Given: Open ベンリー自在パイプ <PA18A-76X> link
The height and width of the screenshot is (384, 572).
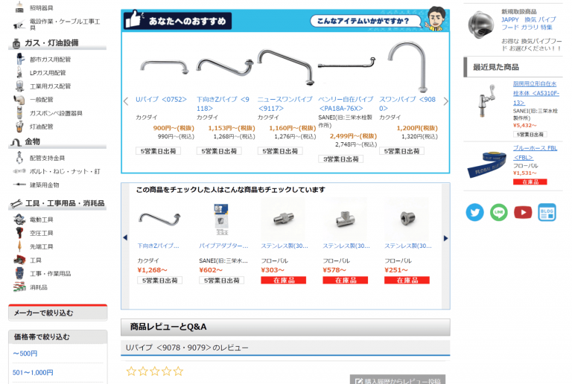Looking at the screenshot, I should coord(346,104).
